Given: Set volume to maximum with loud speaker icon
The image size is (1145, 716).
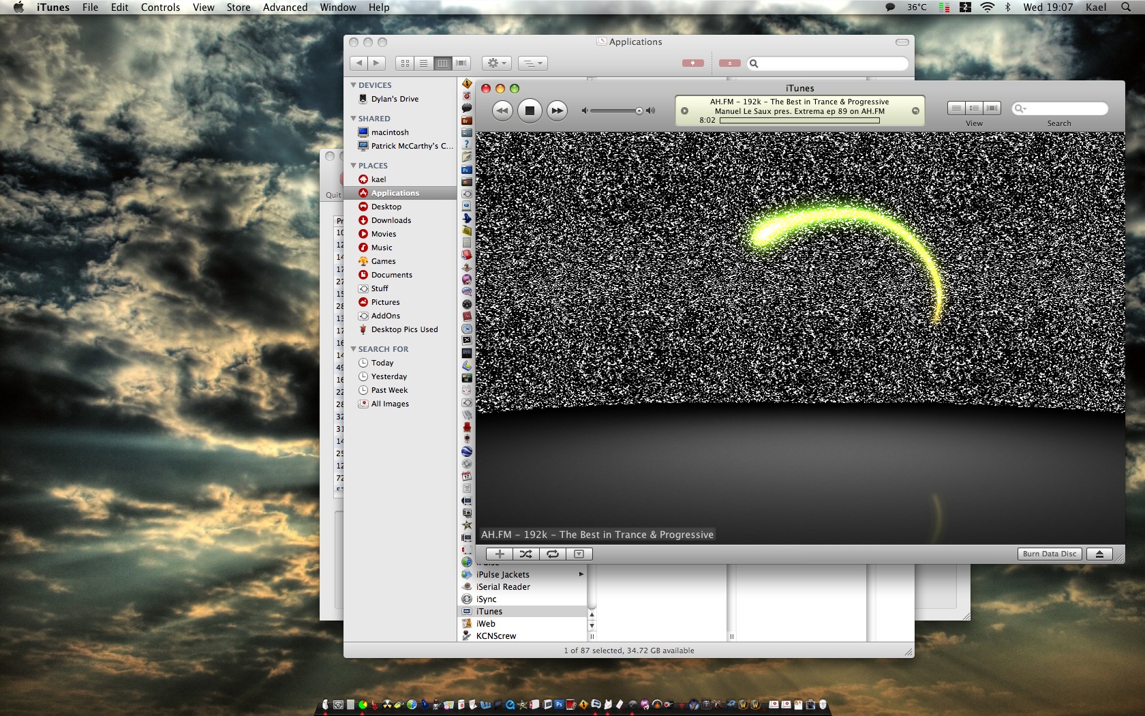Looking at the screenshot, I should pos(651,110).
